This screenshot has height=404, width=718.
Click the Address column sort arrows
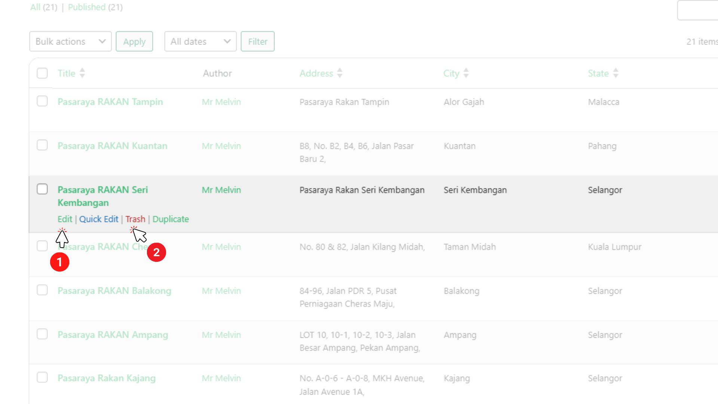pos(340,73)
